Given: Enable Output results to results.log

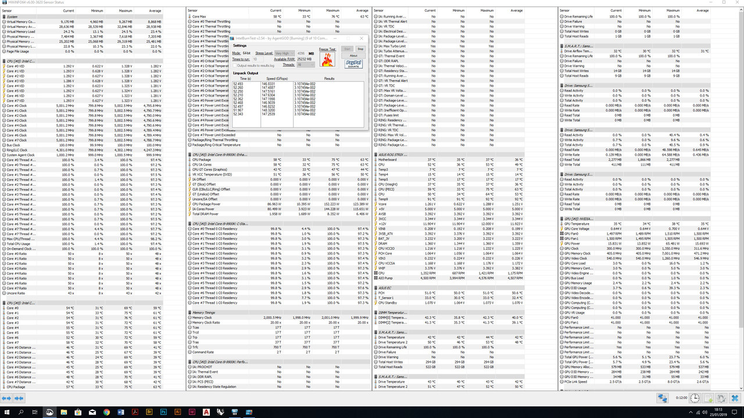Looking at the screenshot, I should pyautogui.click(x=235, y=65).
